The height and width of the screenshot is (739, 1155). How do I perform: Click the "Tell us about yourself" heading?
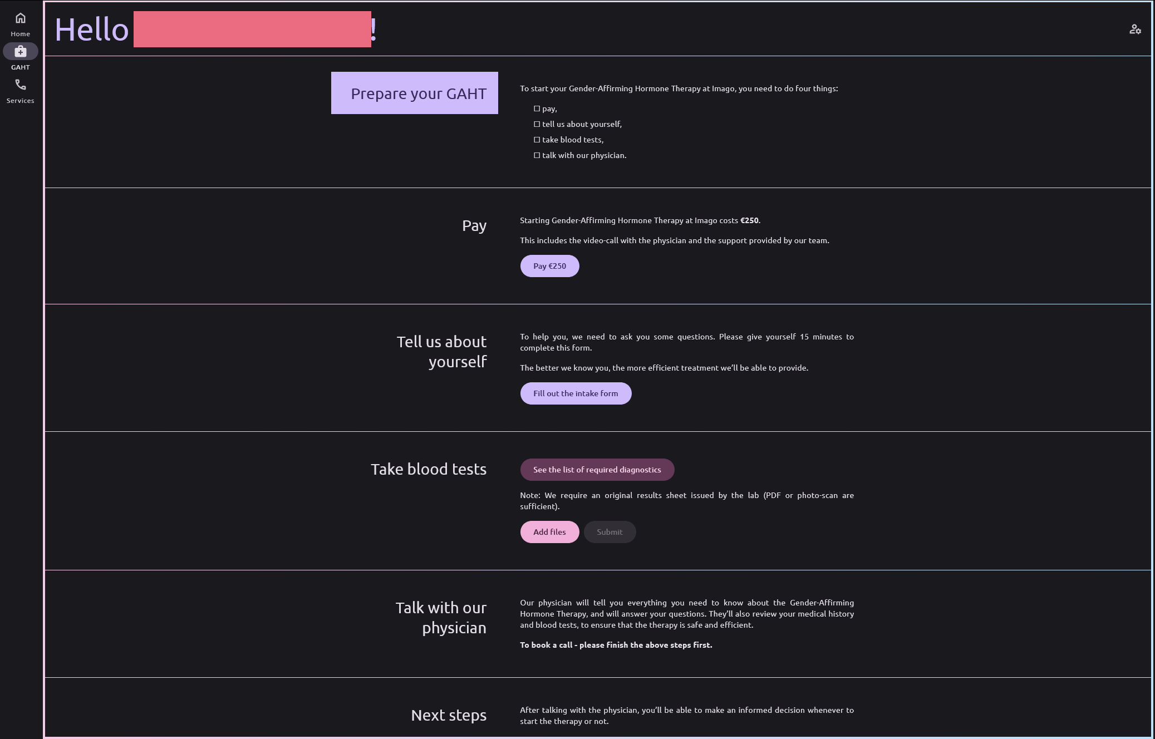point(441,352)
